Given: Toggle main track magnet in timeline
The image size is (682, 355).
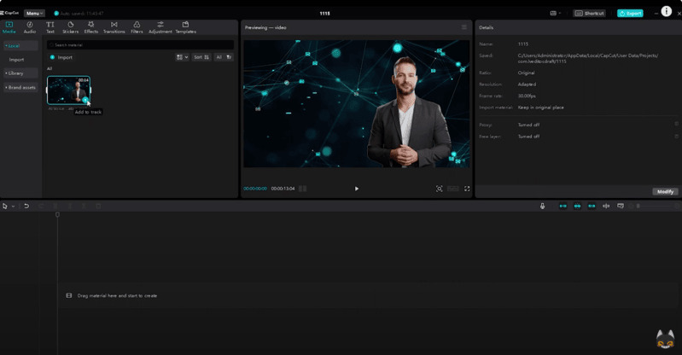Looking at the screenshot, I should 563,206.
